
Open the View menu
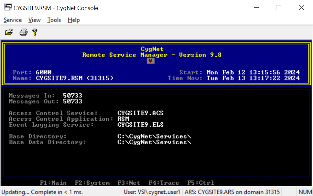(34, 20)
